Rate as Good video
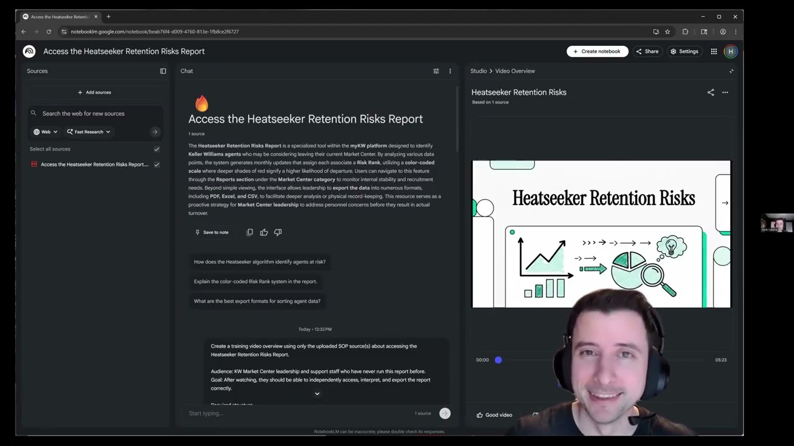794x446 pixels. pos(494,415)
